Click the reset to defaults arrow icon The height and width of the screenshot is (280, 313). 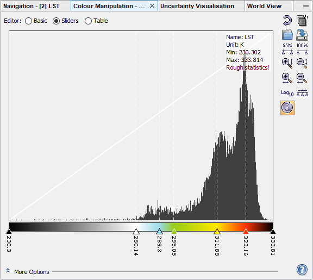[287, 21]
